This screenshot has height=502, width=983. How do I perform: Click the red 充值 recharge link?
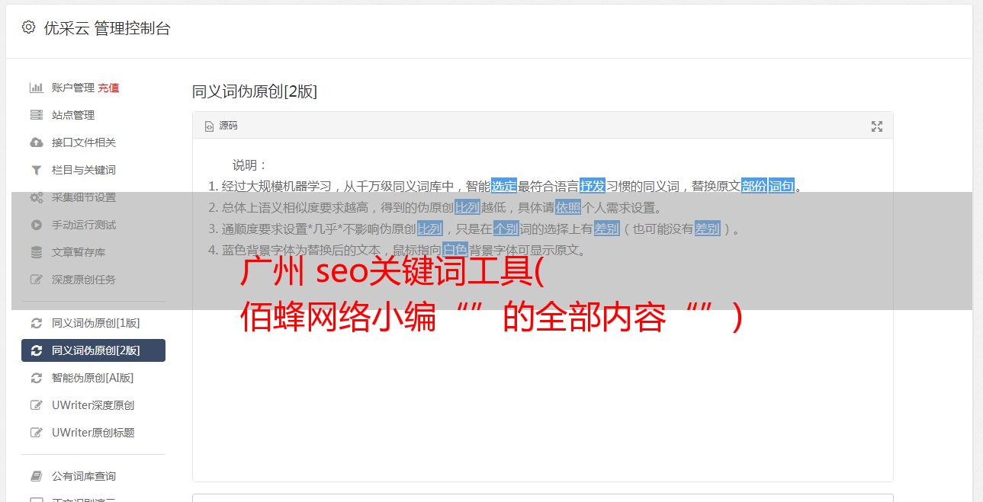(x=108, y=88)
